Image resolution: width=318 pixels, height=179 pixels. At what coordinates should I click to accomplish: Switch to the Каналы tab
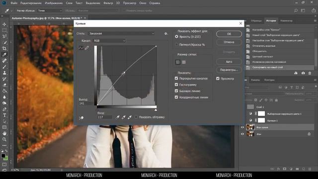pyautogui.click(x=255, y=80)
